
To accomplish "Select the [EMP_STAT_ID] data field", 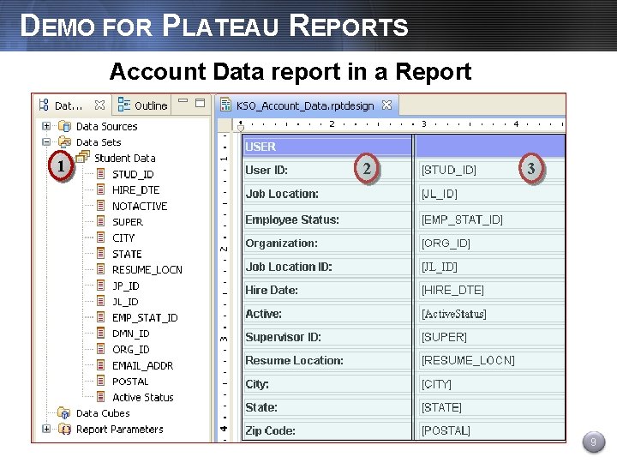I will [x=491, y=219].
